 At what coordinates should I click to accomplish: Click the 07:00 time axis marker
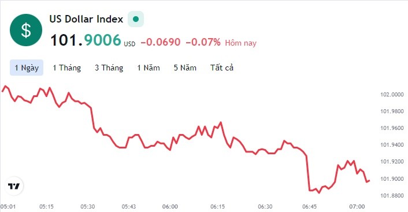[x=357, y=207]
